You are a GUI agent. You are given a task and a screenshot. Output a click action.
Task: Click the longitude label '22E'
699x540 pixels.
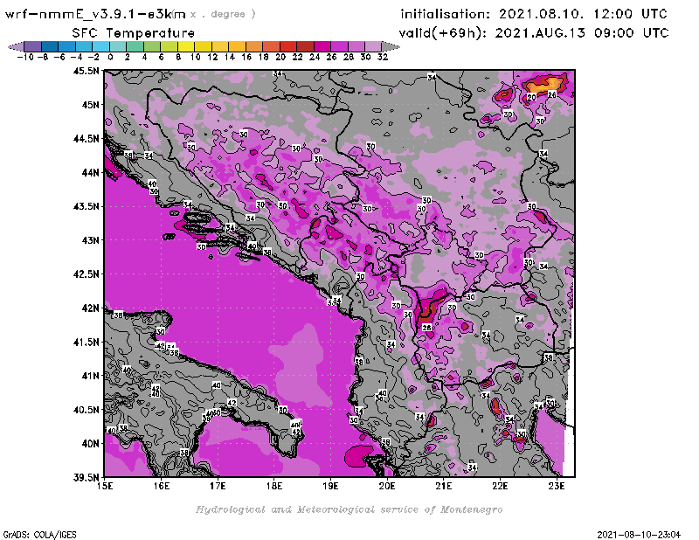500,486
